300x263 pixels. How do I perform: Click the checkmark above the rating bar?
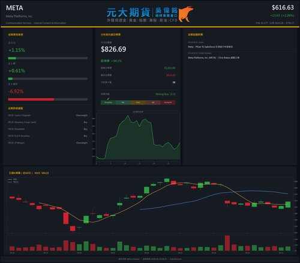pyautogui.click(x=108, y=98)
